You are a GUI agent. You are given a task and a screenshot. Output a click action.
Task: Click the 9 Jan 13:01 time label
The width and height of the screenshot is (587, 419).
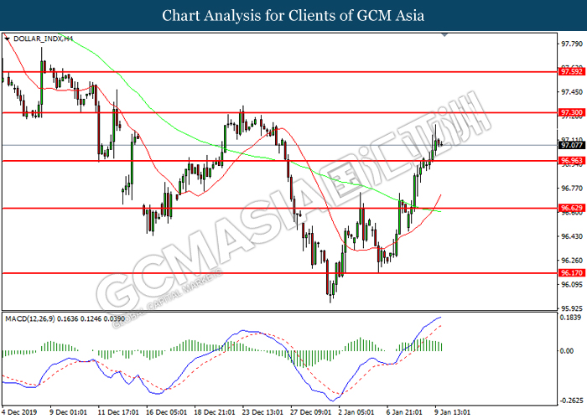(x=452, y=412)
